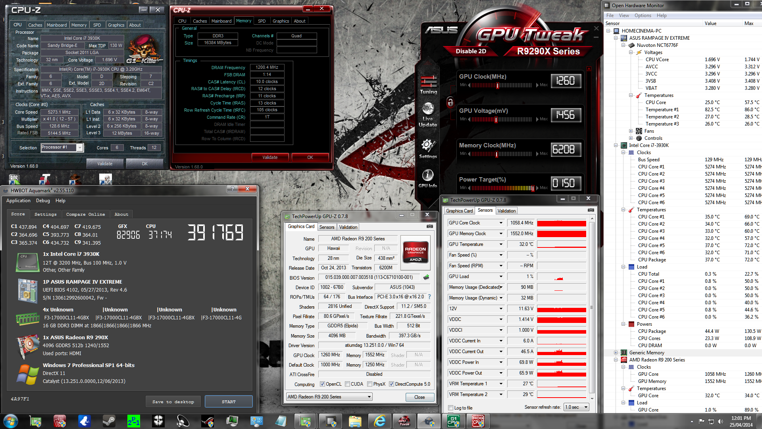Open the Windows Start button

tap(11, 421)
